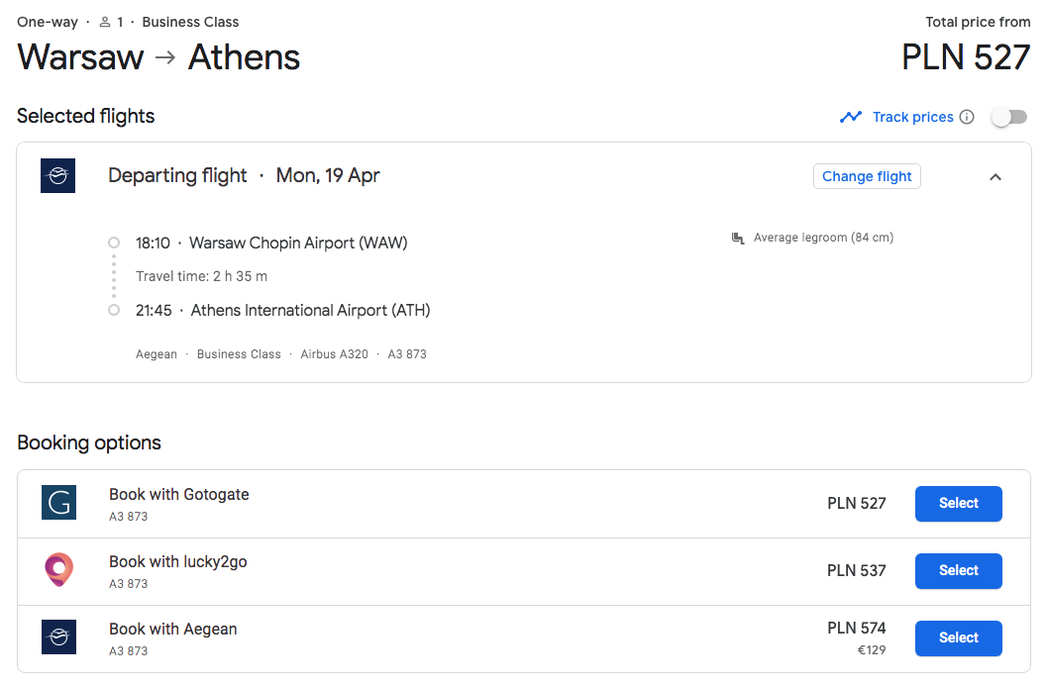Click the price graph icon beside Track prices
This screenshot has height=684, width=1046.
tap(851, 117)
